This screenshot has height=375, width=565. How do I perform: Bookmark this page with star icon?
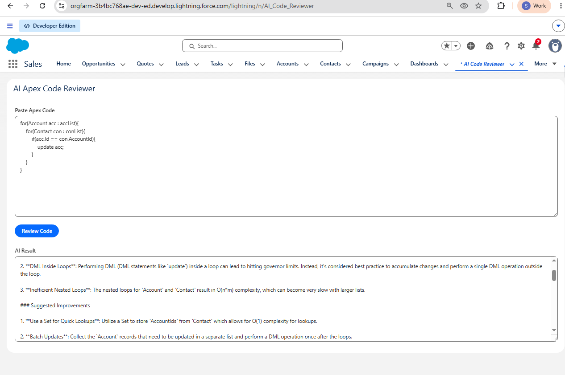coord(478,6)
